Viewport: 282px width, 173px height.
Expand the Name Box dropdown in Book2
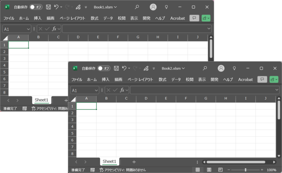[97, 90]
